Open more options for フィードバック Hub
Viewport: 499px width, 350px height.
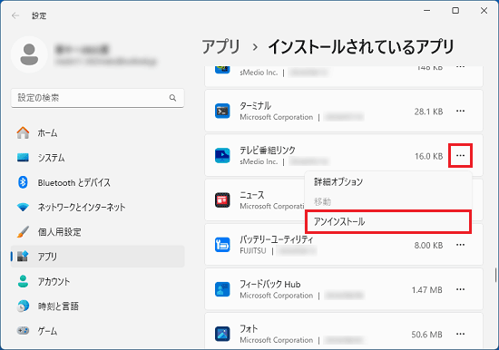click(460, 289)
